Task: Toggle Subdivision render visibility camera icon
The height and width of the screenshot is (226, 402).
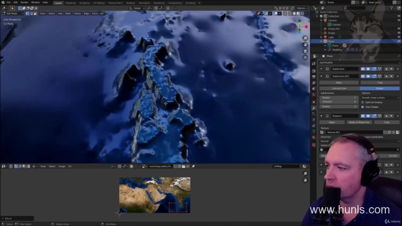Action: tap(363, 69)
